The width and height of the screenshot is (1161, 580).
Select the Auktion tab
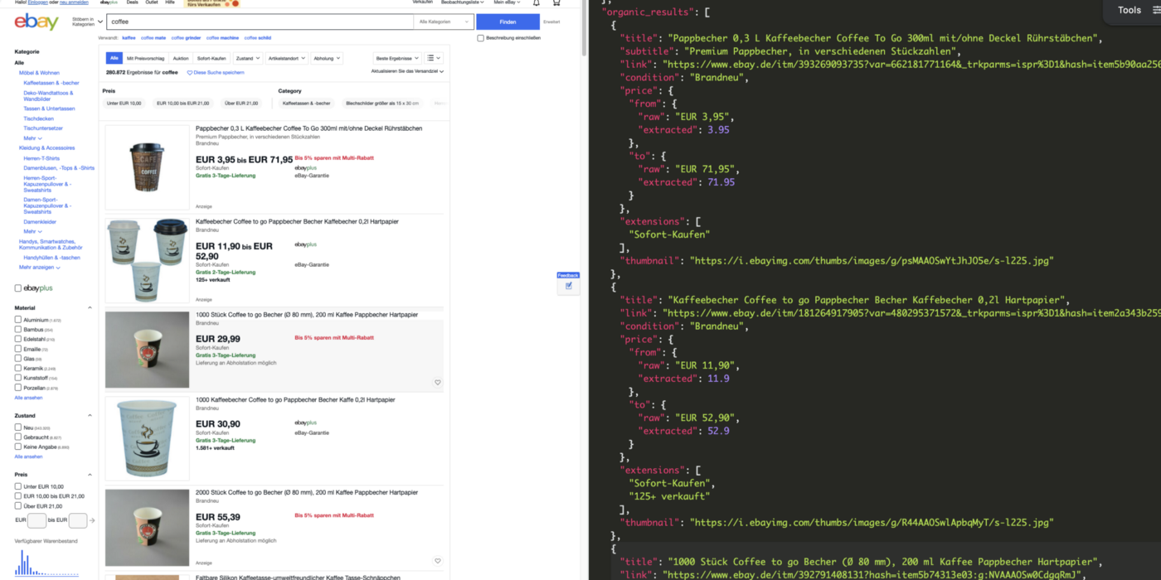tap(180, 59)
